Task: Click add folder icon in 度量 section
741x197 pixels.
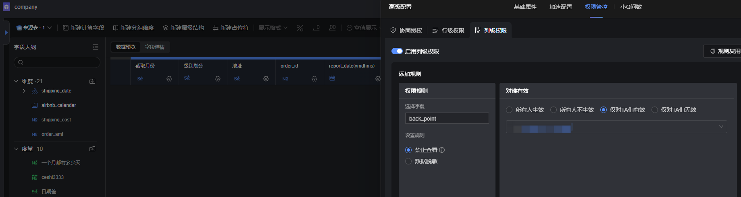Action: click(x=92, y=149)
